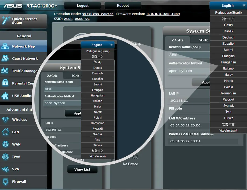This screenshot has height=190, width=247.
Task: Choose Romanian in the right-edge language list
Action: (x=228, y=93)
